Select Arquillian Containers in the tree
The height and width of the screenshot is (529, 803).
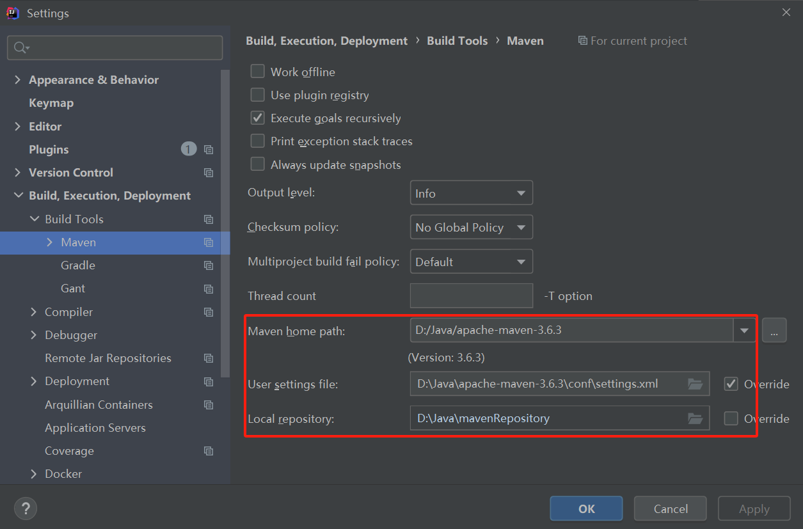[99, 405]
